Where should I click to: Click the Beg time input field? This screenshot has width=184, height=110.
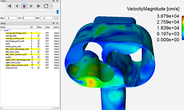point(11,18)
